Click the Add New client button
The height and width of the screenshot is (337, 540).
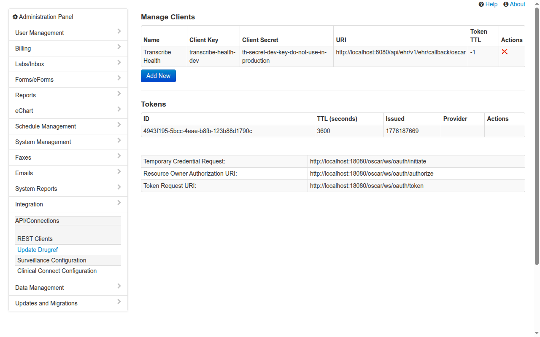tap(158, 75)
